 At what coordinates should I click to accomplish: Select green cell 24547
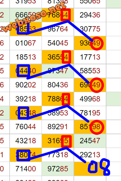(x=90, y=141)
